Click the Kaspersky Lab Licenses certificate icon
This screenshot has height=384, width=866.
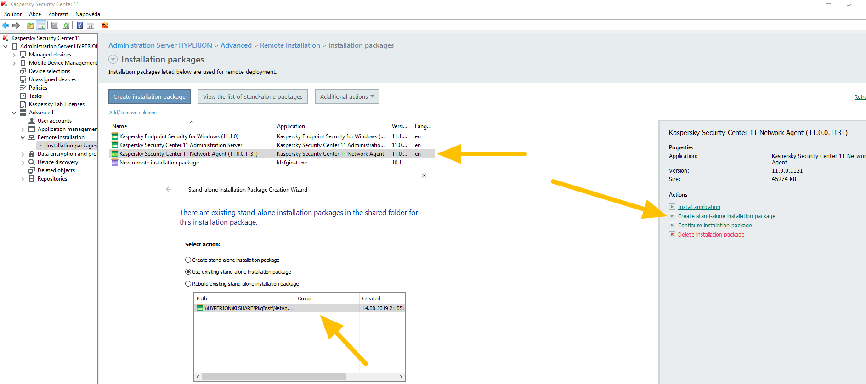23,104
